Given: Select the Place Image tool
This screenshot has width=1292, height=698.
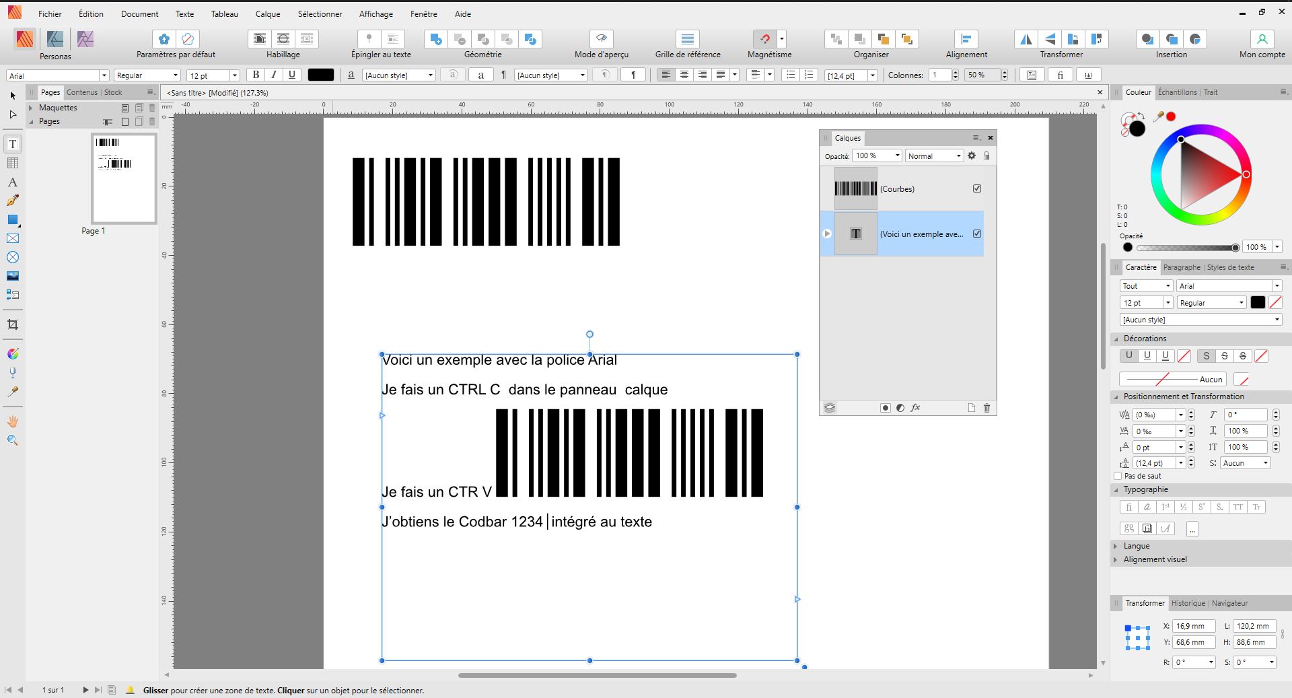Looking at the screenshot, I should click(x=13, y=276).
